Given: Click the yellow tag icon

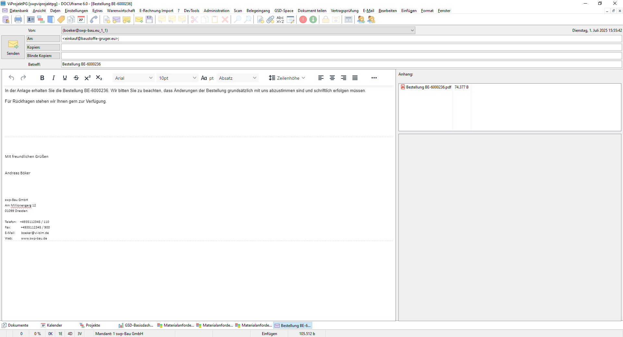Looking at the screenshot, I should click(x=61, y=20).
